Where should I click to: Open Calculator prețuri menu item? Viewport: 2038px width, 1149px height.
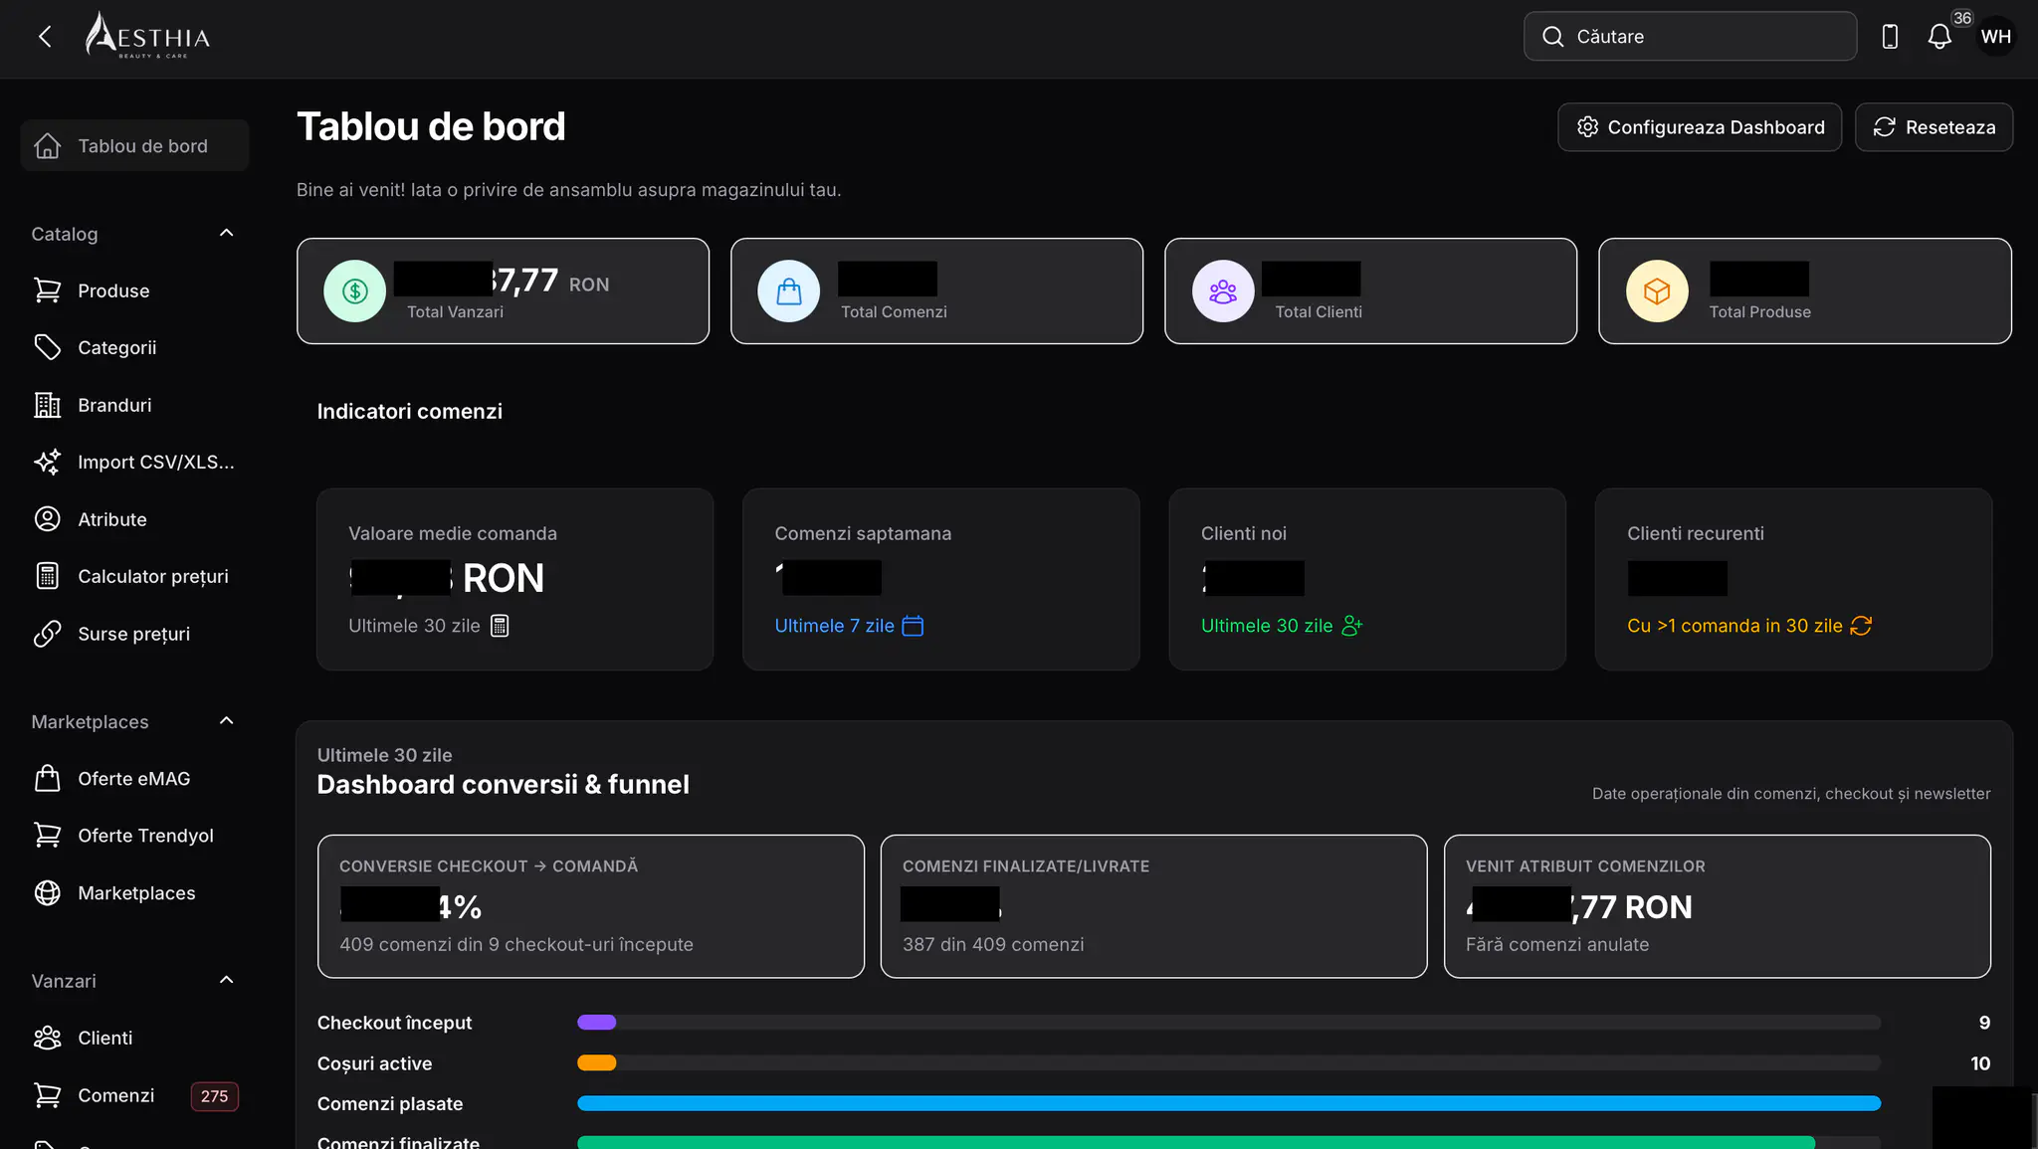134,576
